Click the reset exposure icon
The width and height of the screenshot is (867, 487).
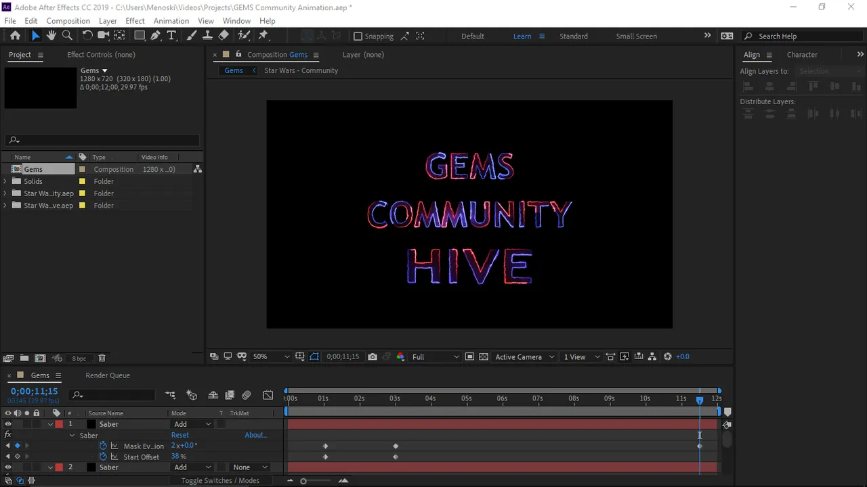[x=668, y=356]
